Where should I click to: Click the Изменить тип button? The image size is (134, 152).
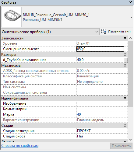(x=116, y=31)
